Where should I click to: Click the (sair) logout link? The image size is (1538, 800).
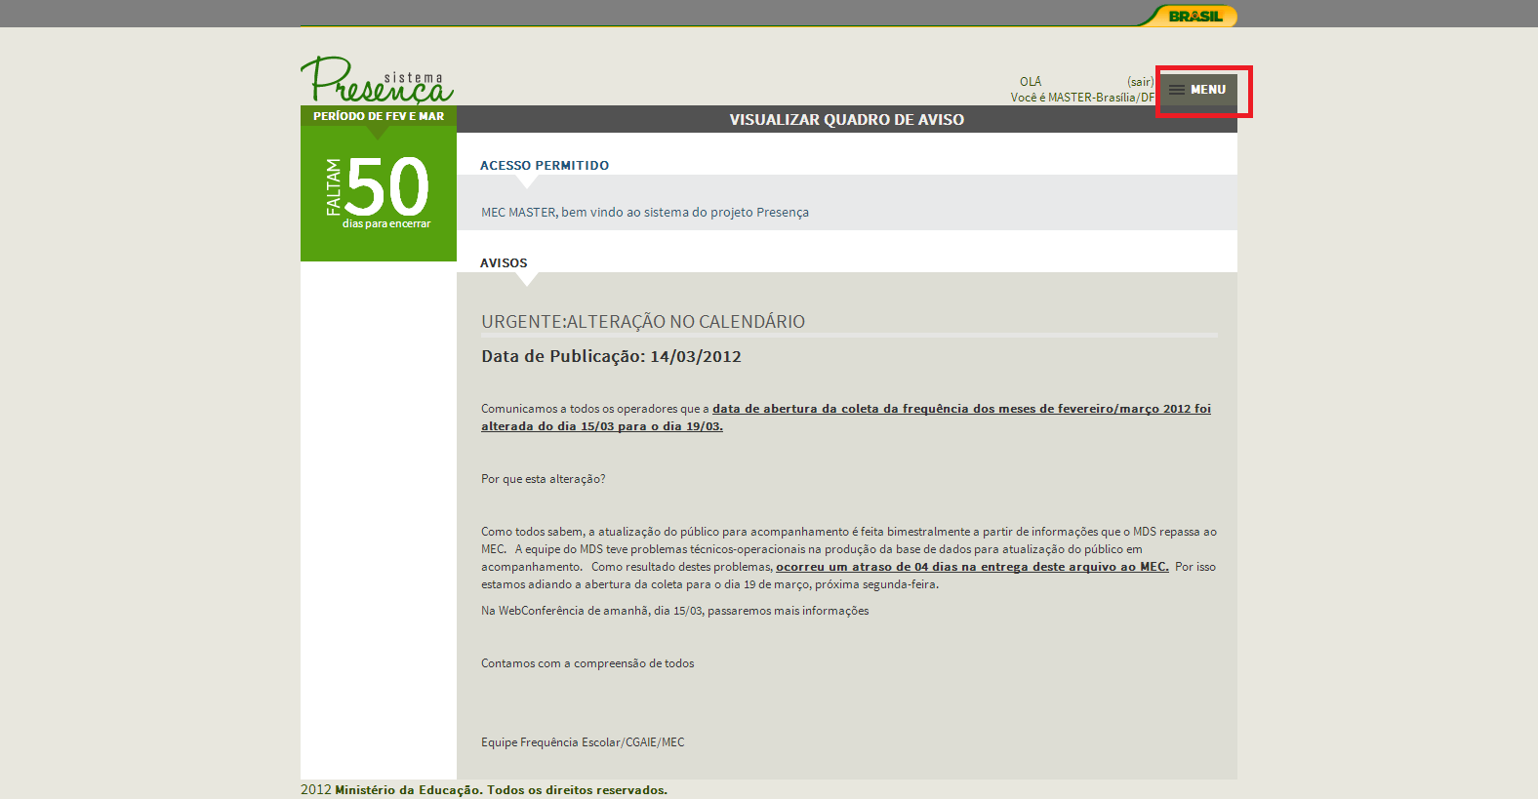point(1140,82)
